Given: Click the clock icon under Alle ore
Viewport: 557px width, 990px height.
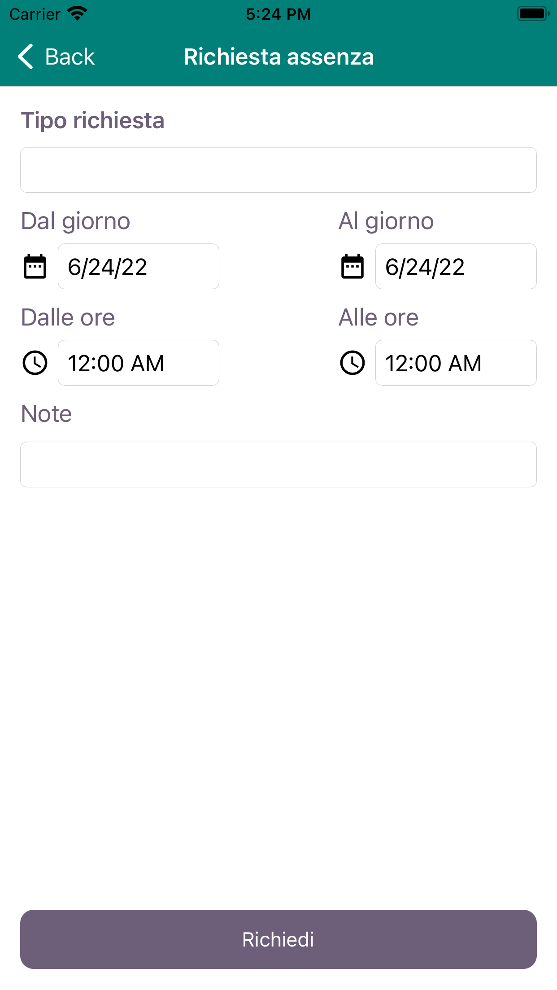Looking at the screenshot, I should 352,363.
